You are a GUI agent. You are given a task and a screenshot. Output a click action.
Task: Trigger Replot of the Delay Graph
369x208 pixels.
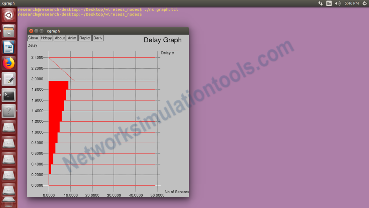pos(85,38)
